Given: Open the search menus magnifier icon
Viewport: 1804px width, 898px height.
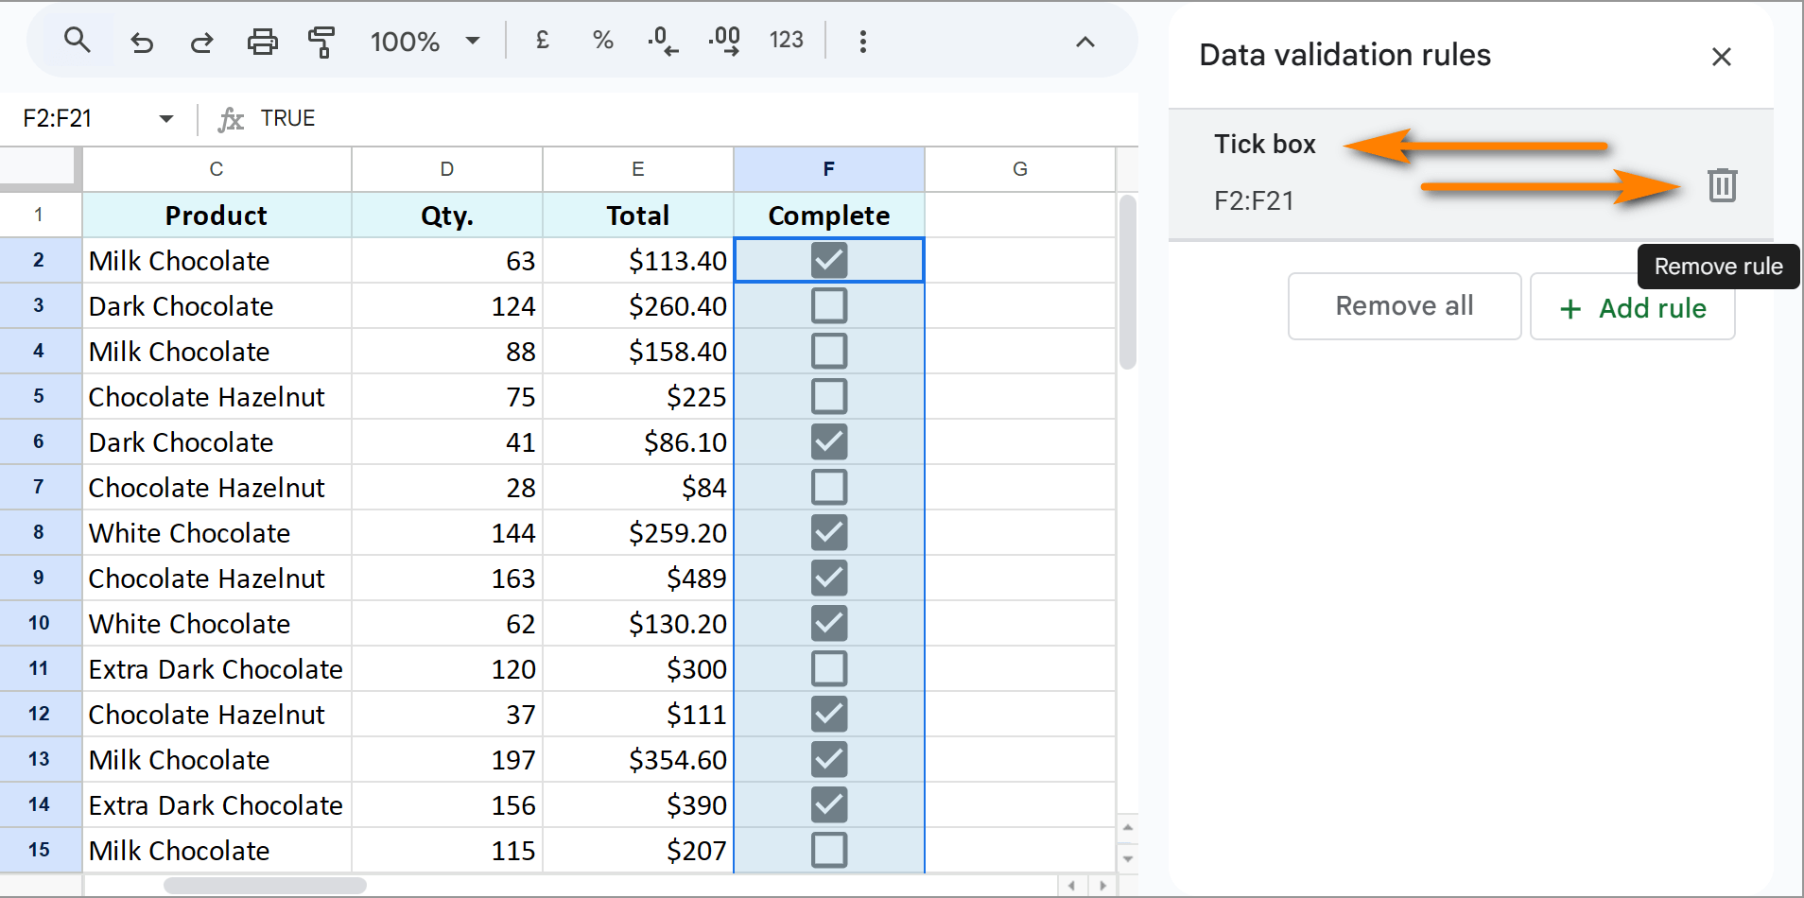Looking at the screenshot, I should tap(77, 41).
